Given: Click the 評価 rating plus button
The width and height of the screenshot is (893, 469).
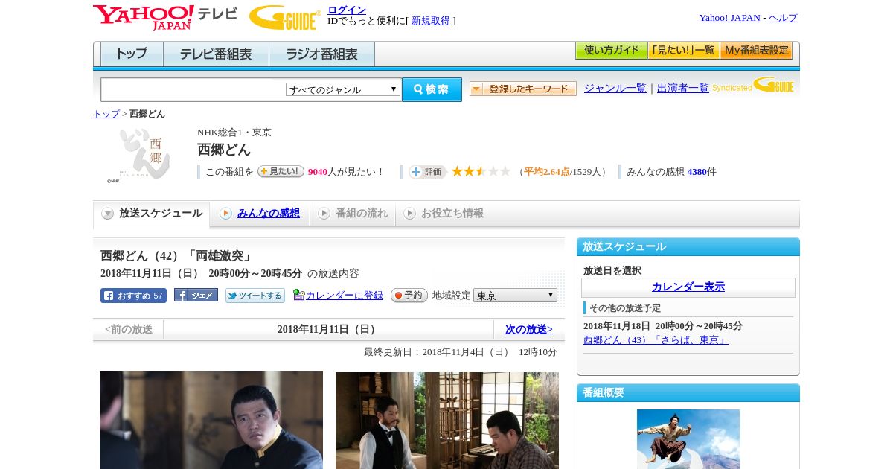Looking at the screenshot, I should pyautogui.click(x=427, y=172).
